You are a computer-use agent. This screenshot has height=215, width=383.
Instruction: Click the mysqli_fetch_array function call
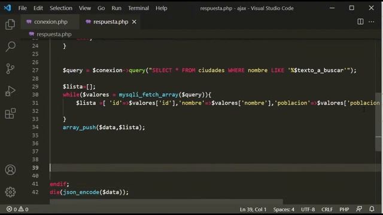pyautogui.click(x=148, y=94)
